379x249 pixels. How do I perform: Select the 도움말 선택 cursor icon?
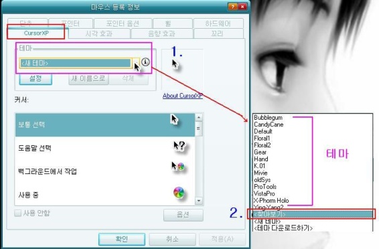pyautogui.click(x=179, y=146)
